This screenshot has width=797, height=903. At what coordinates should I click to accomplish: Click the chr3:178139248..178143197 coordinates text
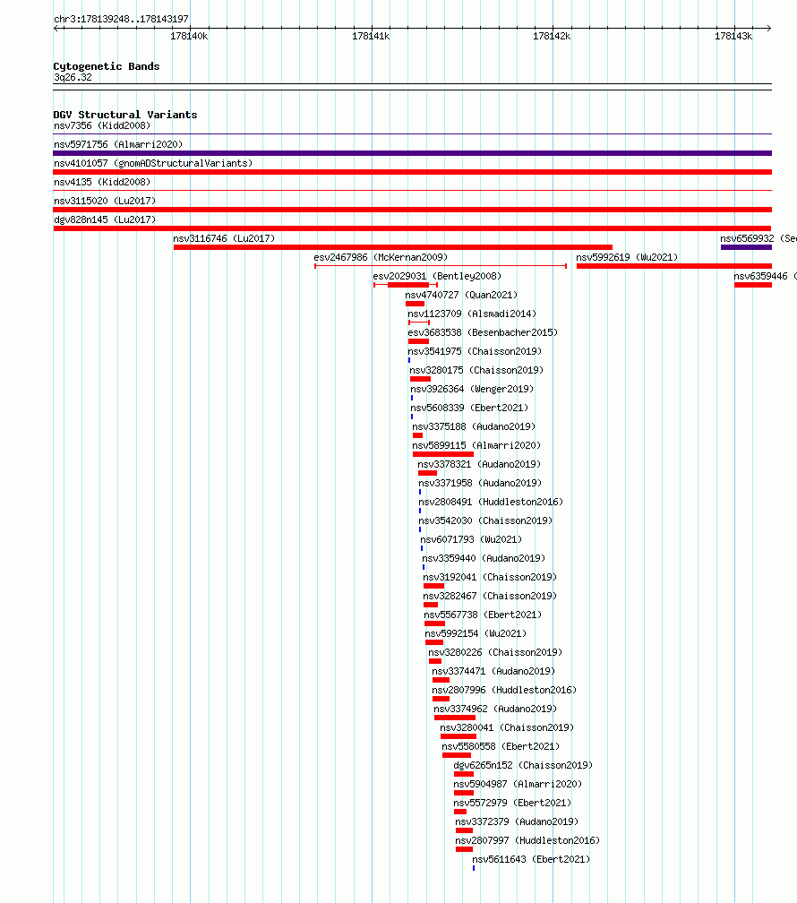pyautogui.click(x=122, y=19)
